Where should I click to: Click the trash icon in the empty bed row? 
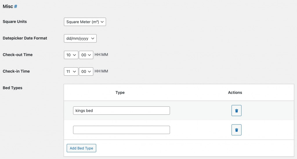point(236,130)
